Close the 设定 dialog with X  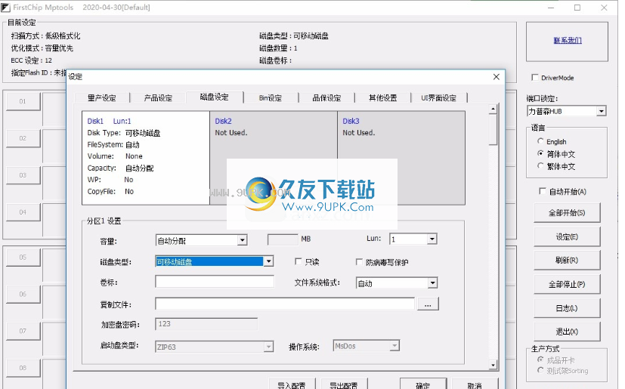(497, 76)
